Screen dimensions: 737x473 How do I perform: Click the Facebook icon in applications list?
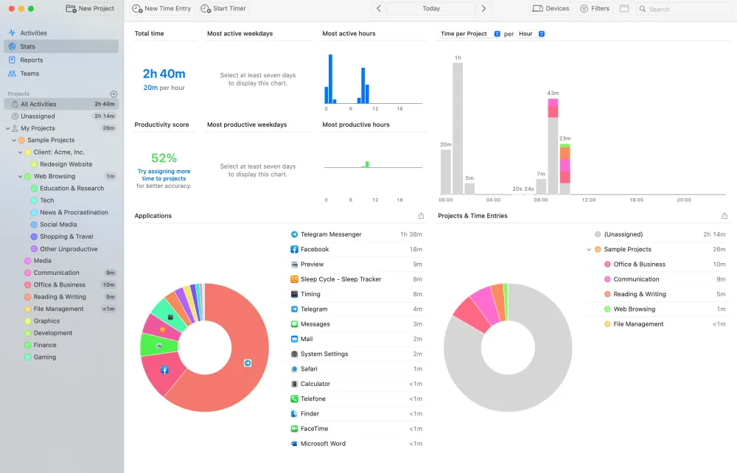click(x=295, y=250)
